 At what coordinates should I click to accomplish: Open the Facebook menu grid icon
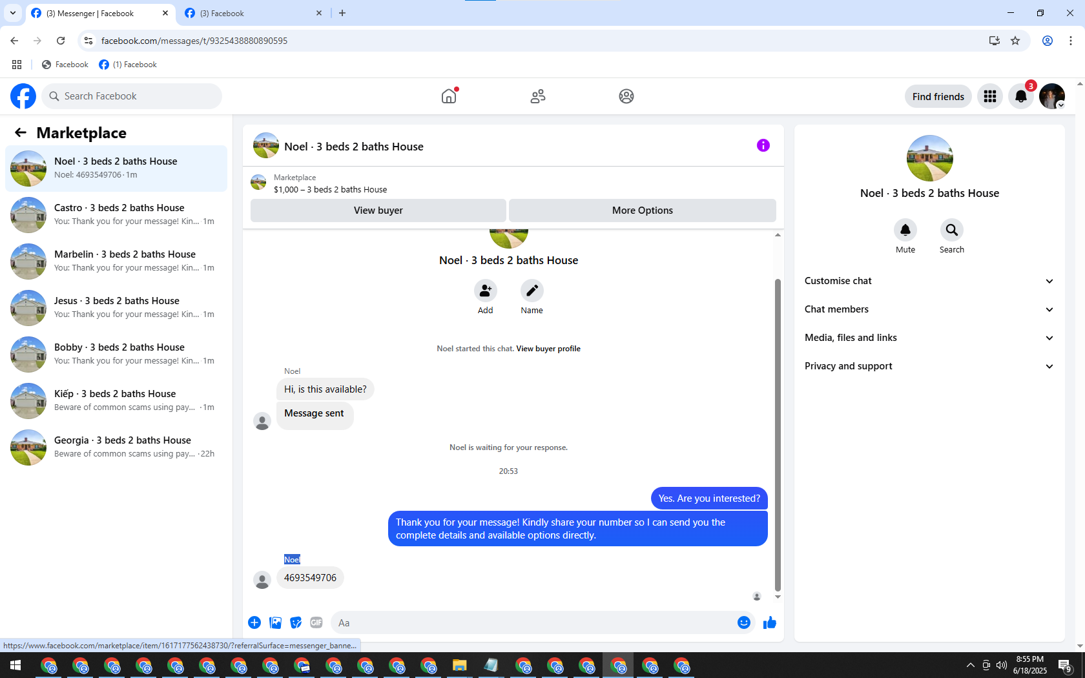click(x=990, y=96)
